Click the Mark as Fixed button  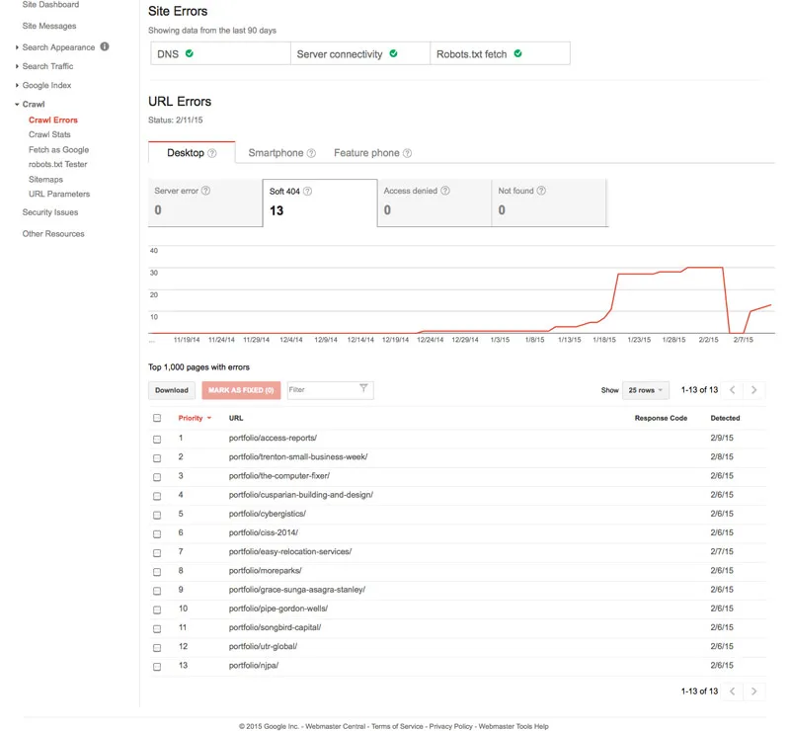tap(241, 390)
